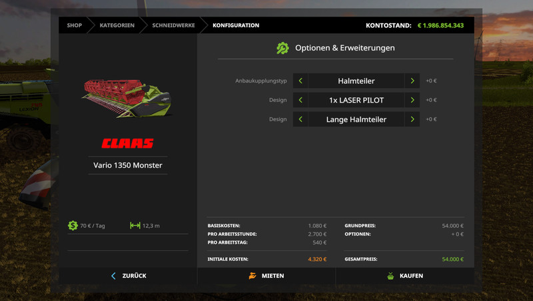This screenshot has width=533, height=301.
Task: Click the Vario 1350 Monster header image
Action: pyautogui.click(x=127, y=97)
